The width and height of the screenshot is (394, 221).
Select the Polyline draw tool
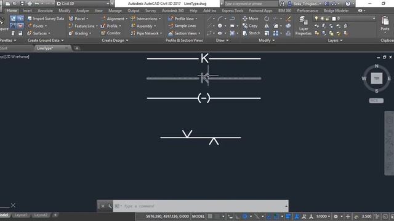point(232,18)
